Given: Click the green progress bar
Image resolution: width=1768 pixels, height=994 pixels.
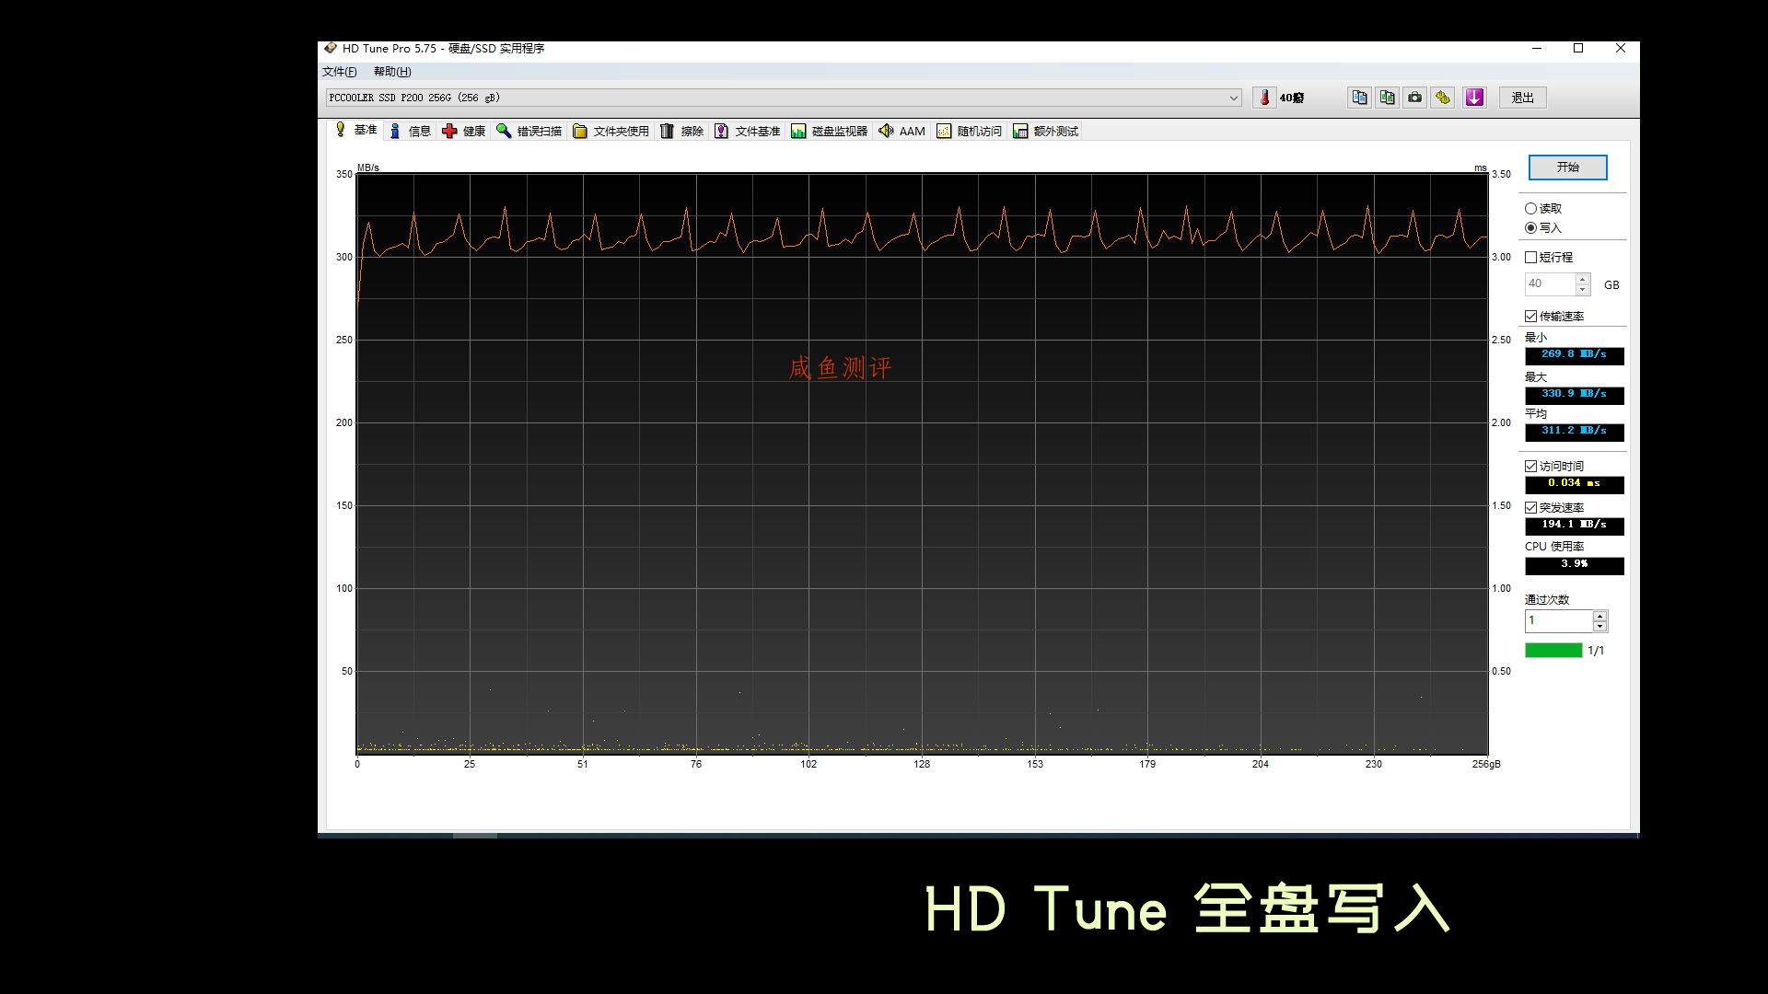Looking at the screenshot, I should (1553, 651).
